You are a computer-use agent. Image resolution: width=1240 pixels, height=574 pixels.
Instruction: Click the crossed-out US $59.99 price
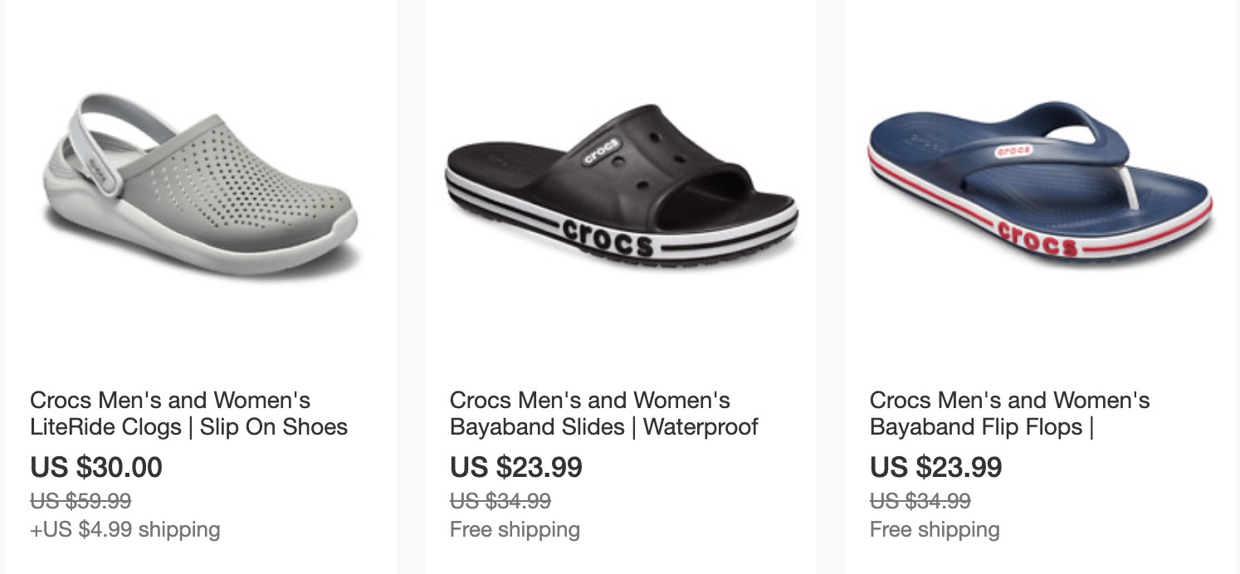pos(81,501)
